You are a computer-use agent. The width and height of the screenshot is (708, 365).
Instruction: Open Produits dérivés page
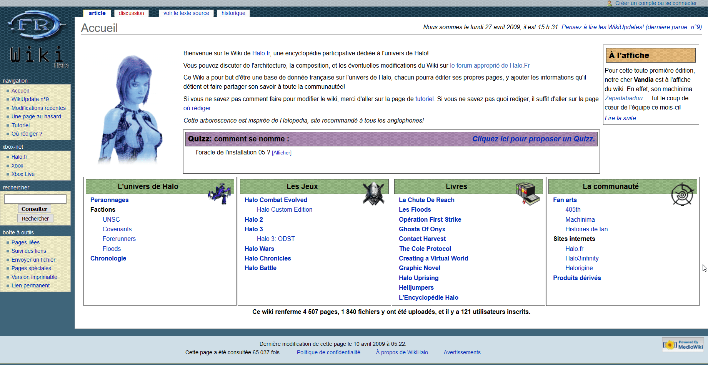(x=577, y=278)
